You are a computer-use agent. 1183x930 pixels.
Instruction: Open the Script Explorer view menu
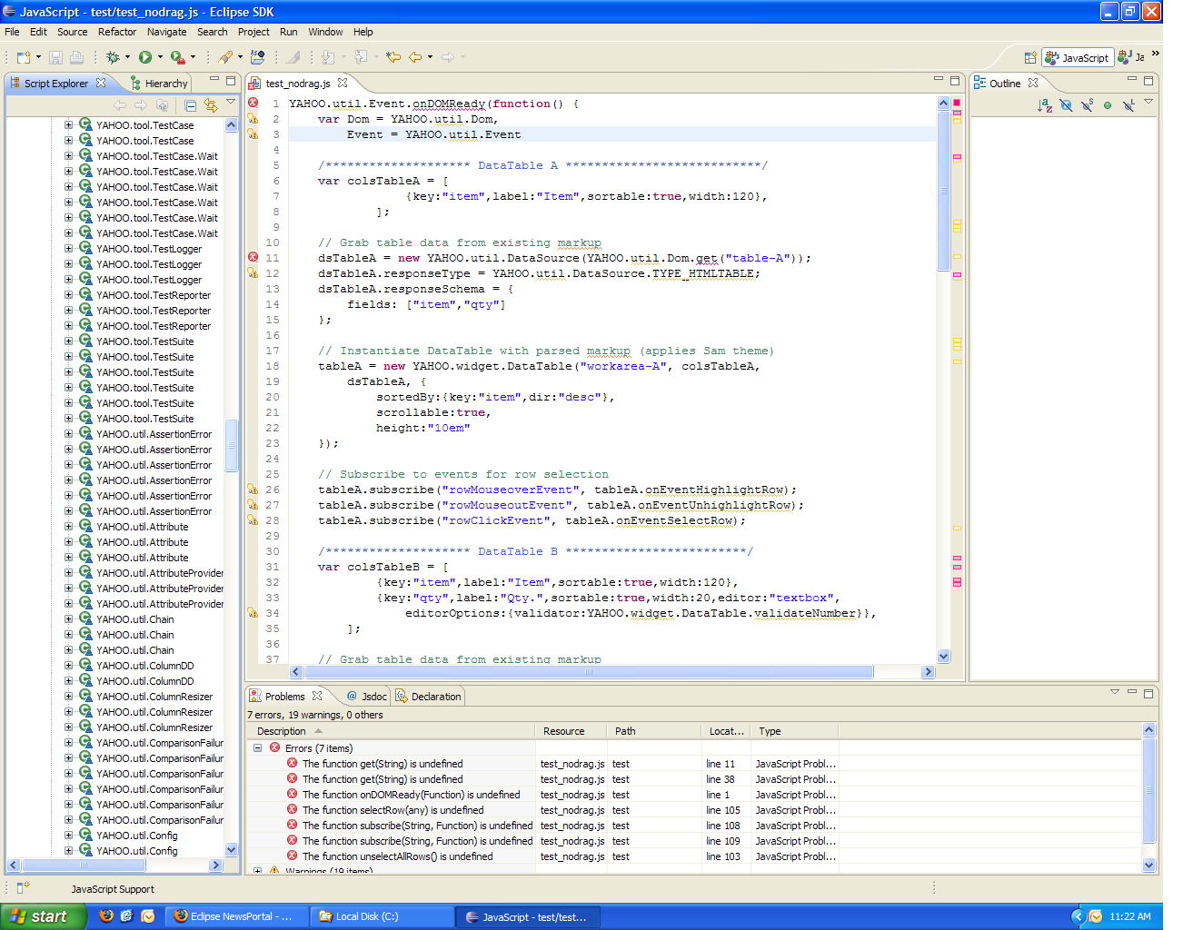point(231,102)
